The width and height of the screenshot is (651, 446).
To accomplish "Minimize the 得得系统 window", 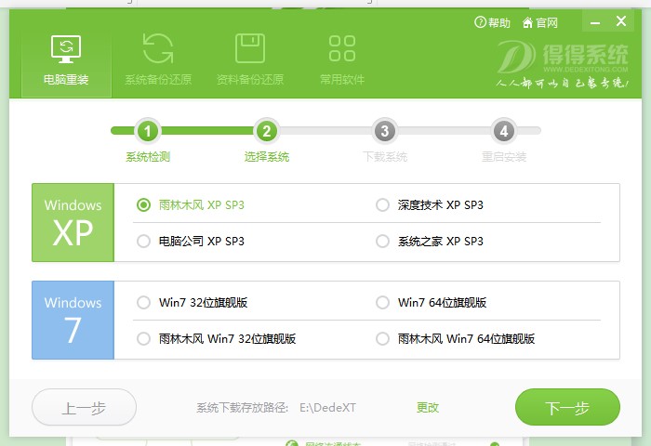I will coord(595,22).
